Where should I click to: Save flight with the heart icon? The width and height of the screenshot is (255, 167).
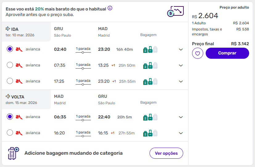(198, 53)
